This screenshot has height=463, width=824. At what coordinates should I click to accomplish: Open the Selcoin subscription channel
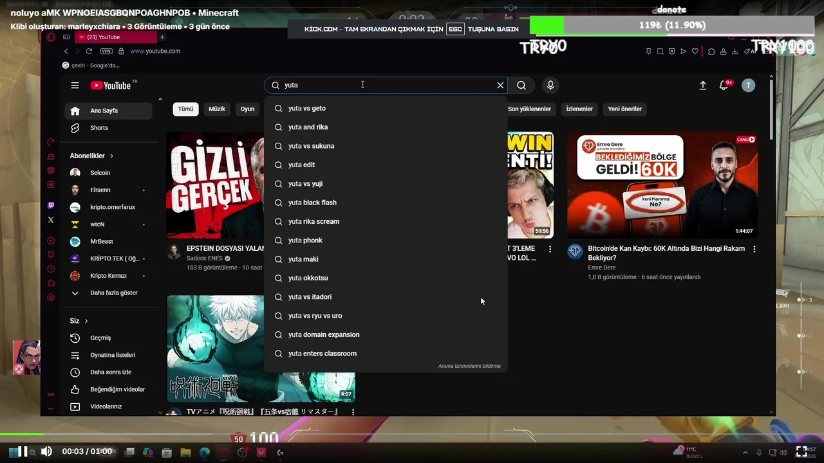point(109,173)
